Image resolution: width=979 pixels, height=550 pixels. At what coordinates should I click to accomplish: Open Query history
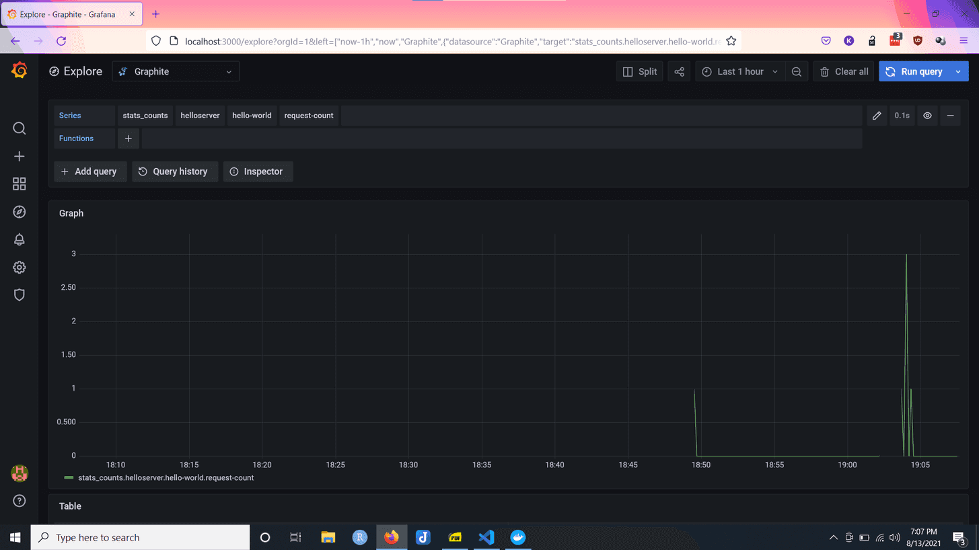[174, 171]
